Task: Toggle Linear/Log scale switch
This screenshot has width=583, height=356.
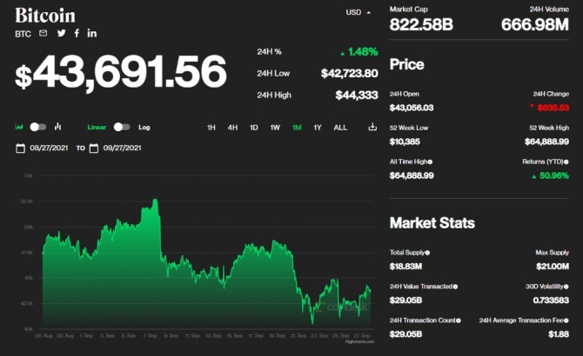Action: (x=122, y=127)
